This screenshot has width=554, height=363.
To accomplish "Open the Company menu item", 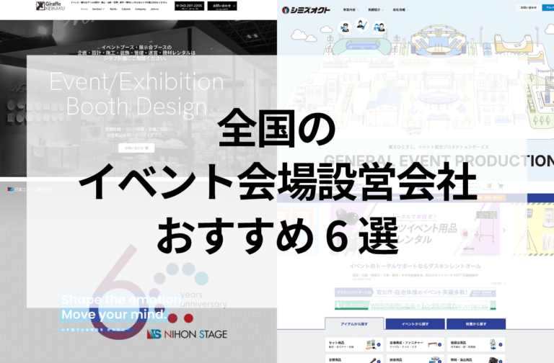I will coord(140,9).
